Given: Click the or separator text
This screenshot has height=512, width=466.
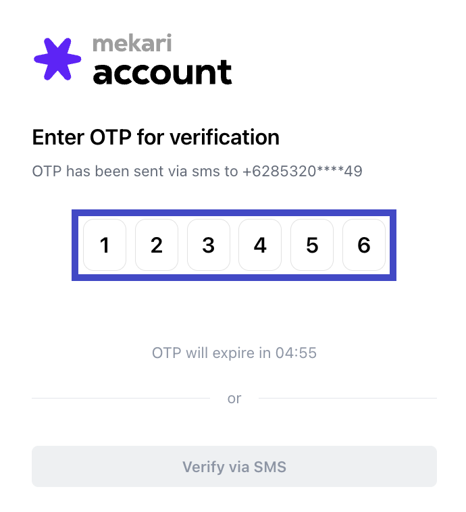Looking at the screenshot, I should [234, 399].
